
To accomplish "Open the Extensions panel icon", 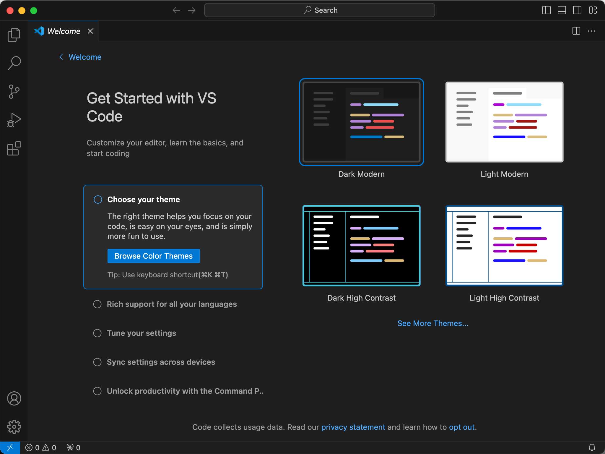I will click(14, 148).
